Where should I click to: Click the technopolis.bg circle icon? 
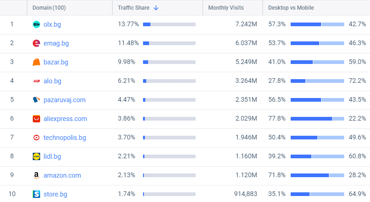[x=36, y=138]
